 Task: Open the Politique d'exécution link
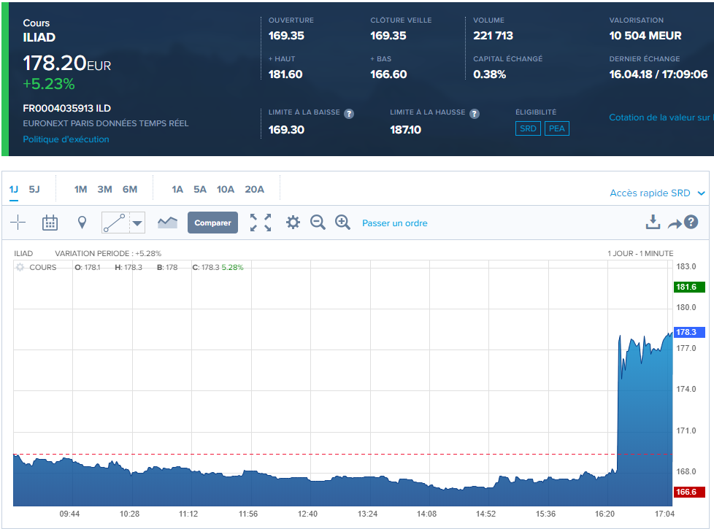pyautogui.click(x=66, y=139)
